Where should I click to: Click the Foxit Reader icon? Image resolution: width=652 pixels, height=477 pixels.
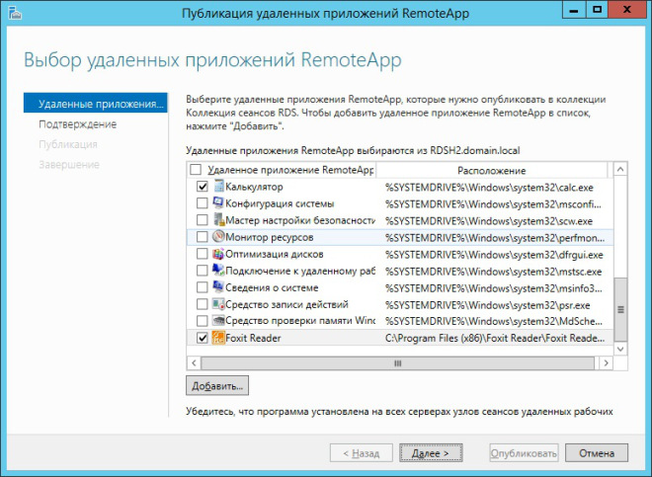click(217, 338)
